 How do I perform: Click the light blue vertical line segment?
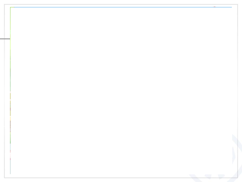[10, 147]
